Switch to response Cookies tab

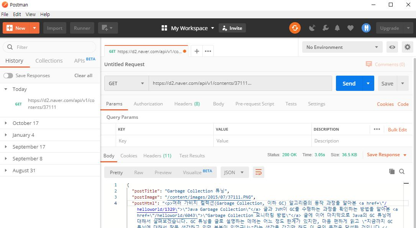point(129,156)
